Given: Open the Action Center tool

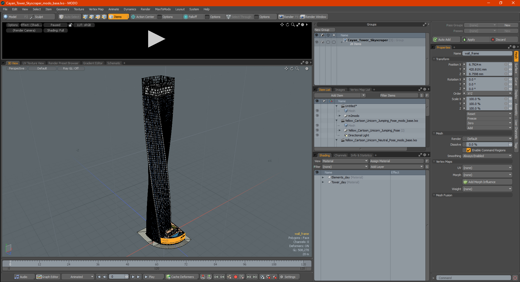Looking at the screenshot, I should click(x=143, y=17).
